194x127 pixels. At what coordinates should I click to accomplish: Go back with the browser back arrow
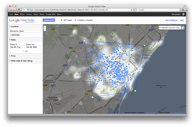coord(11,10)
